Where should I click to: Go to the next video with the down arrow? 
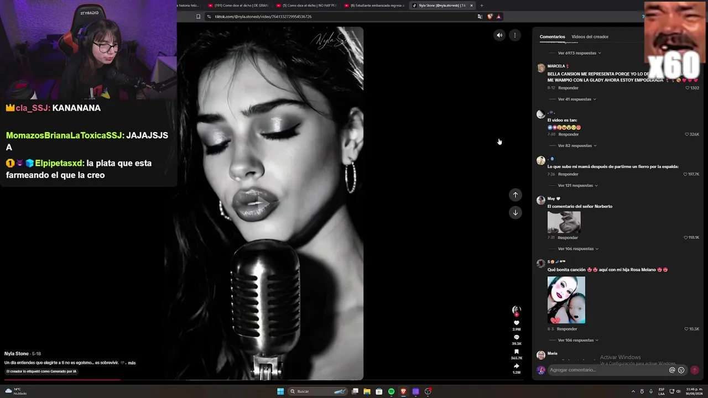tap(516, 212)
